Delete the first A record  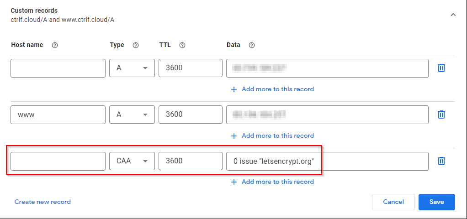[441, 68]
